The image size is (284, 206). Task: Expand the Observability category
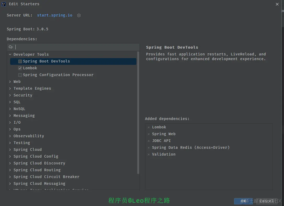click(x=10, y=136)
